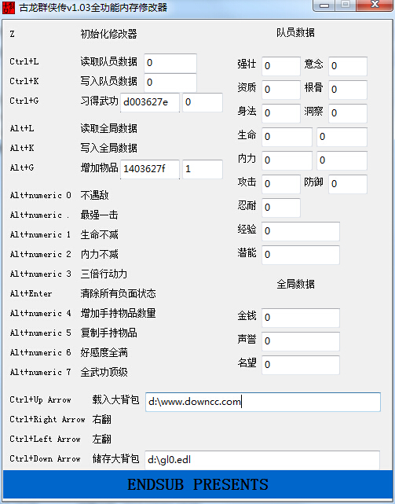Click the 初始化修改器 label
Viewport: 395px width, 504px height.
[x=108, y=34]
